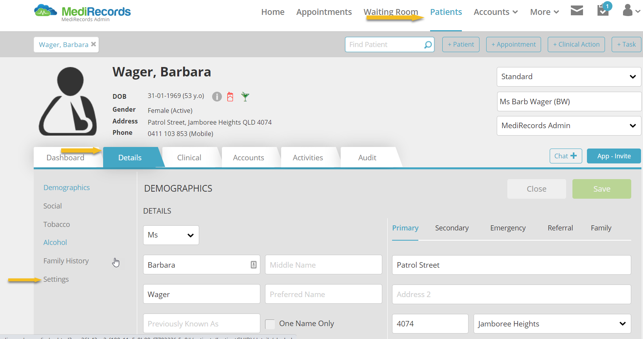
Task: Click the green alcohol cocktail icon
Action: [x=245, y=96]
